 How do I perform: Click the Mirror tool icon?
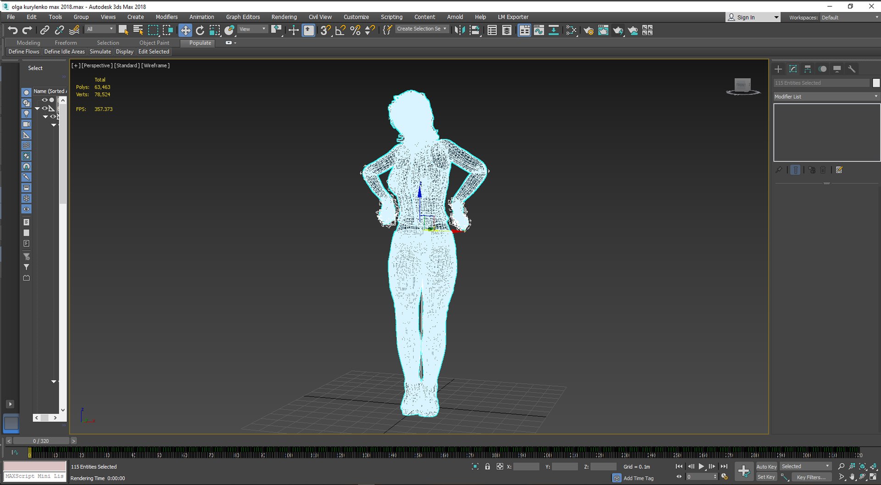pyautogui.click(x=460, y=30)
